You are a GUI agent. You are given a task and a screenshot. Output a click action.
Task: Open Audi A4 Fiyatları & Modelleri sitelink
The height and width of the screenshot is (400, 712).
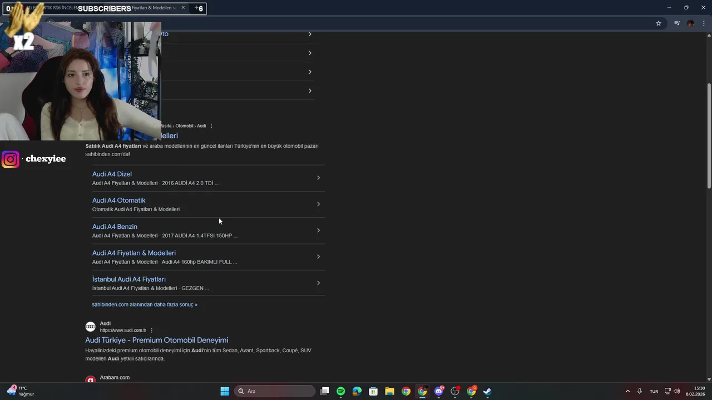133,253
